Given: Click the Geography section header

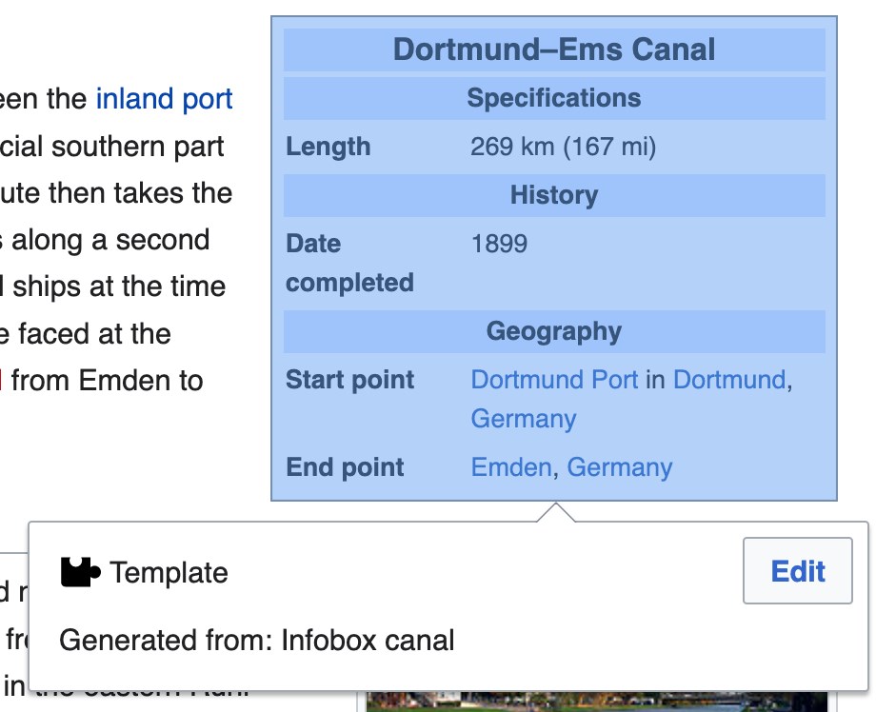Looking at the screenshot, I should point(554,331).
